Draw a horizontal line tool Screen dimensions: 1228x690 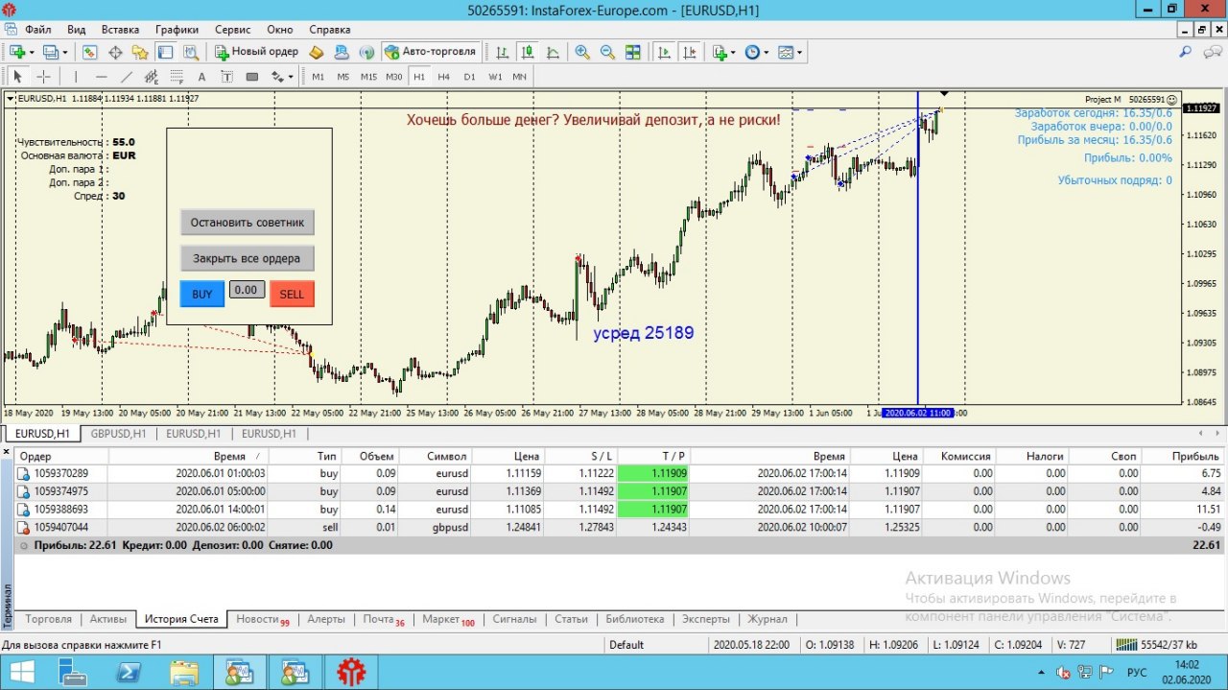101,77
